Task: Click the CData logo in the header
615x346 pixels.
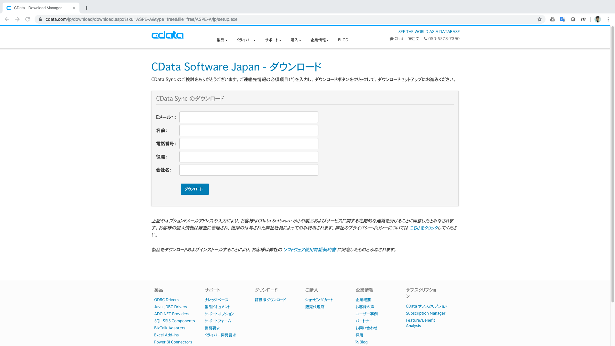Action: (x=167, y=35)
